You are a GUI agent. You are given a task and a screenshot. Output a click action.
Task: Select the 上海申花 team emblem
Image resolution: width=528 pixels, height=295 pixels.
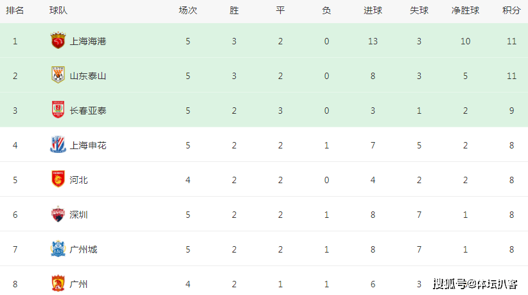coord(58,145)
